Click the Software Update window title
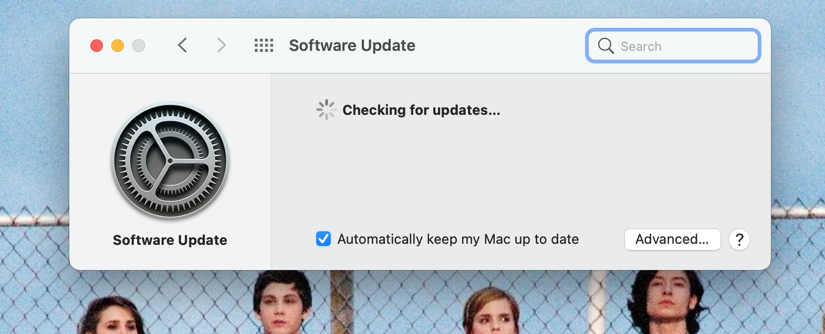The image size is (825, 334). pos(352,46)
